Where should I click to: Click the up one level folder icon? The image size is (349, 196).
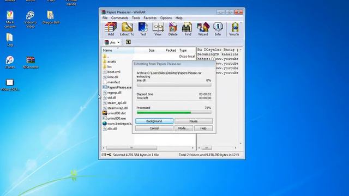coord(129,42)
